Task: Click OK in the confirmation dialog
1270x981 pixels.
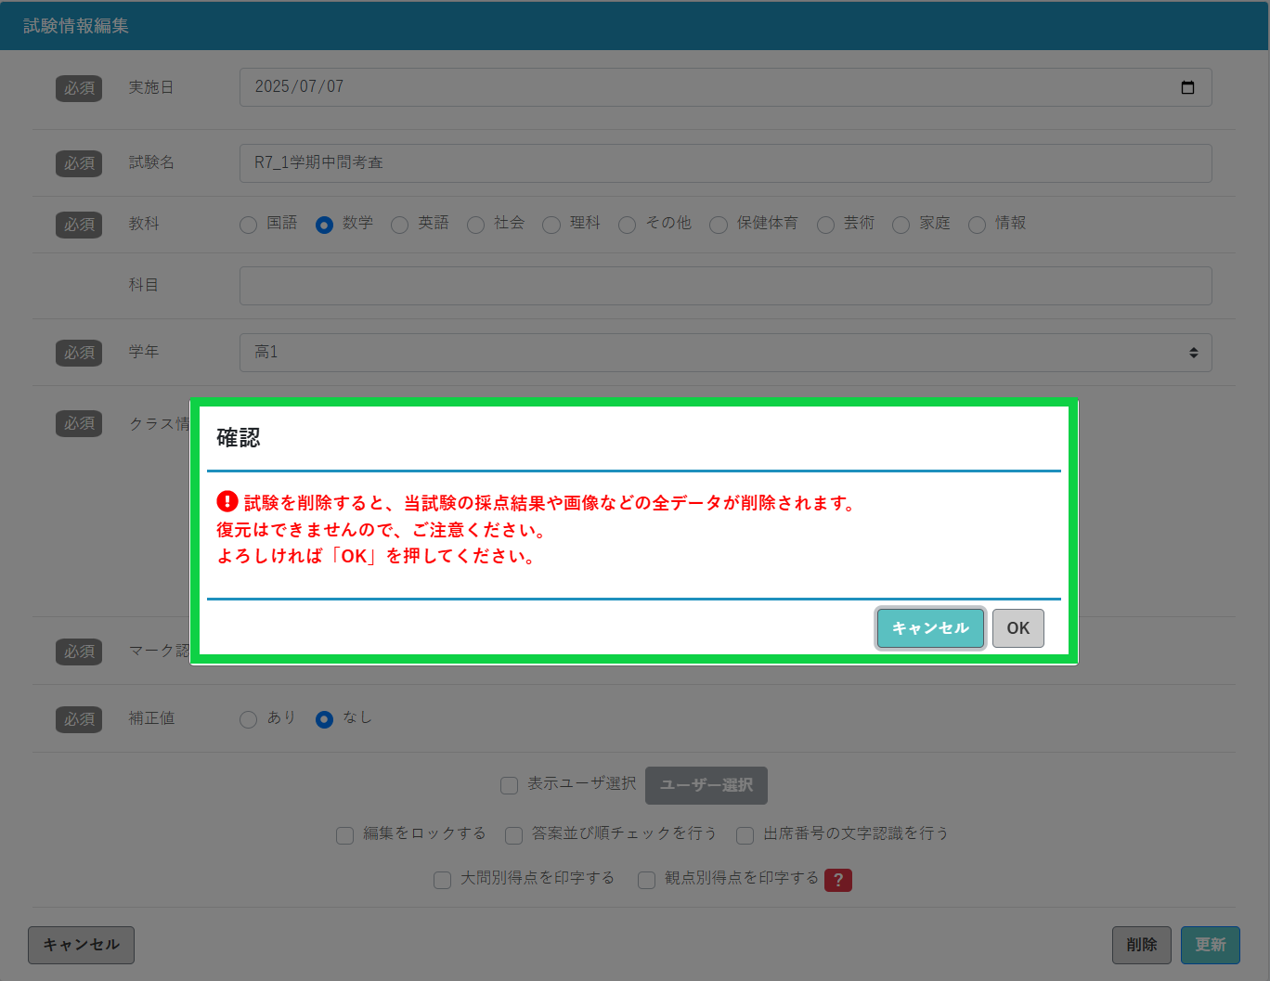Action: click(1018, 628)
